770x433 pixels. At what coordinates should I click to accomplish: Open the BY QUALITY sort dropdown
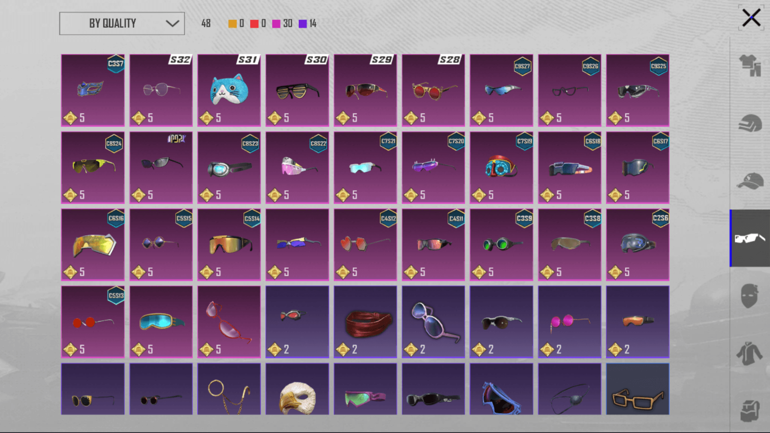(x=122, y=23)
